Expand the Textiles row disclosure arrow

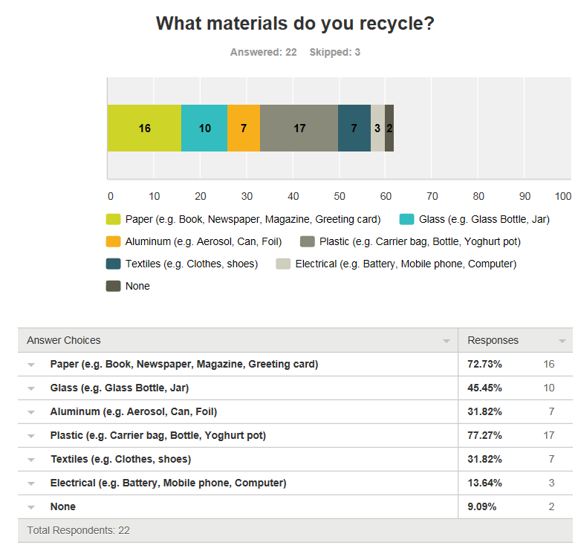32,460
